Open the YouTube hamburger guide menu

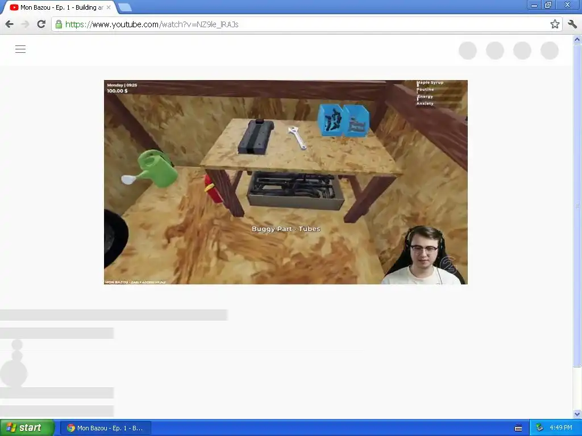(x=20, y=49)
